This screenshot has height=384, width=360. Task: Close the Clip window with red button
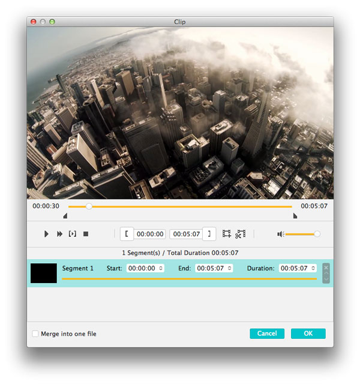coord(34,22)
